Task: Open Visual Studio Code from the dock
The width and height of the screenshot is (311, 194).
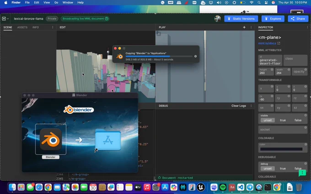Action: tap(241, 187)
